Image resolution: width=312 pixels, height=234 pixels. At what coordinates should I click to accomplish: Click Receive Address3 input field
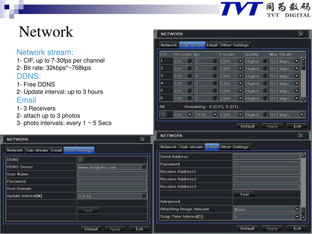[x=267, y=186]
